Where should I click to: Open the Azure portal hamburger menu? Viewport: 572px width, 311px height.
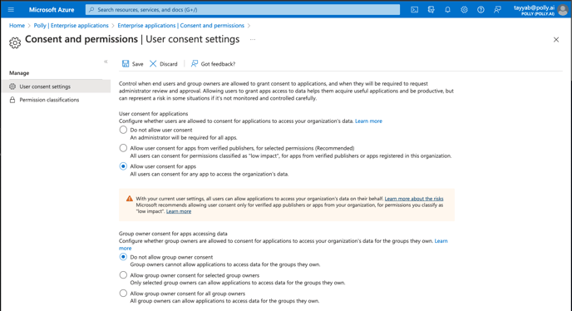(x=11, y=10)
